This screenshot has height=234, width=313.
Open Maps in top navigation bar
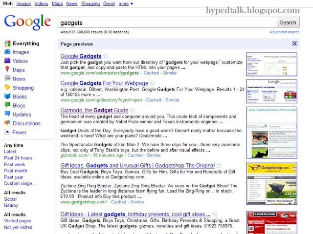[57, 3]
